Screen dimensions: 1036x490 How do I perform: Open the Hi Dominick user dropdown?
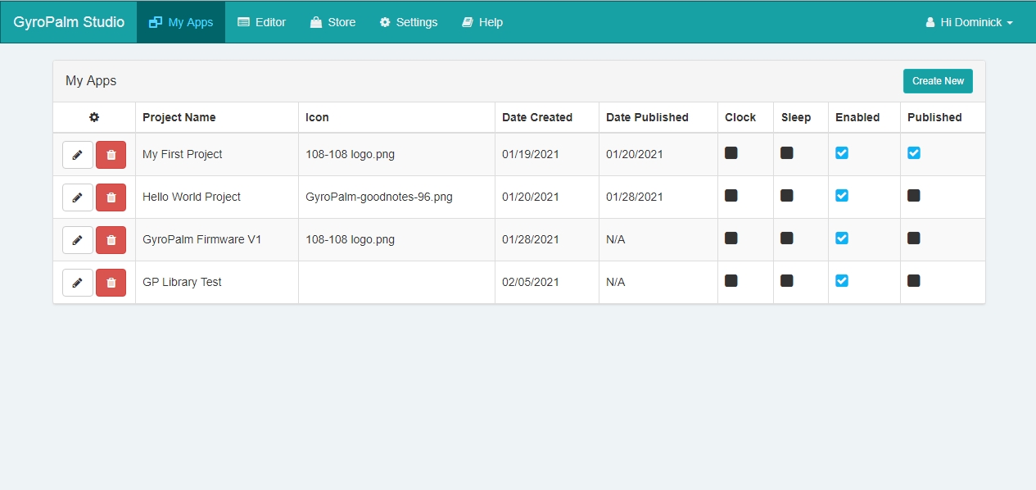click(970, 22)
